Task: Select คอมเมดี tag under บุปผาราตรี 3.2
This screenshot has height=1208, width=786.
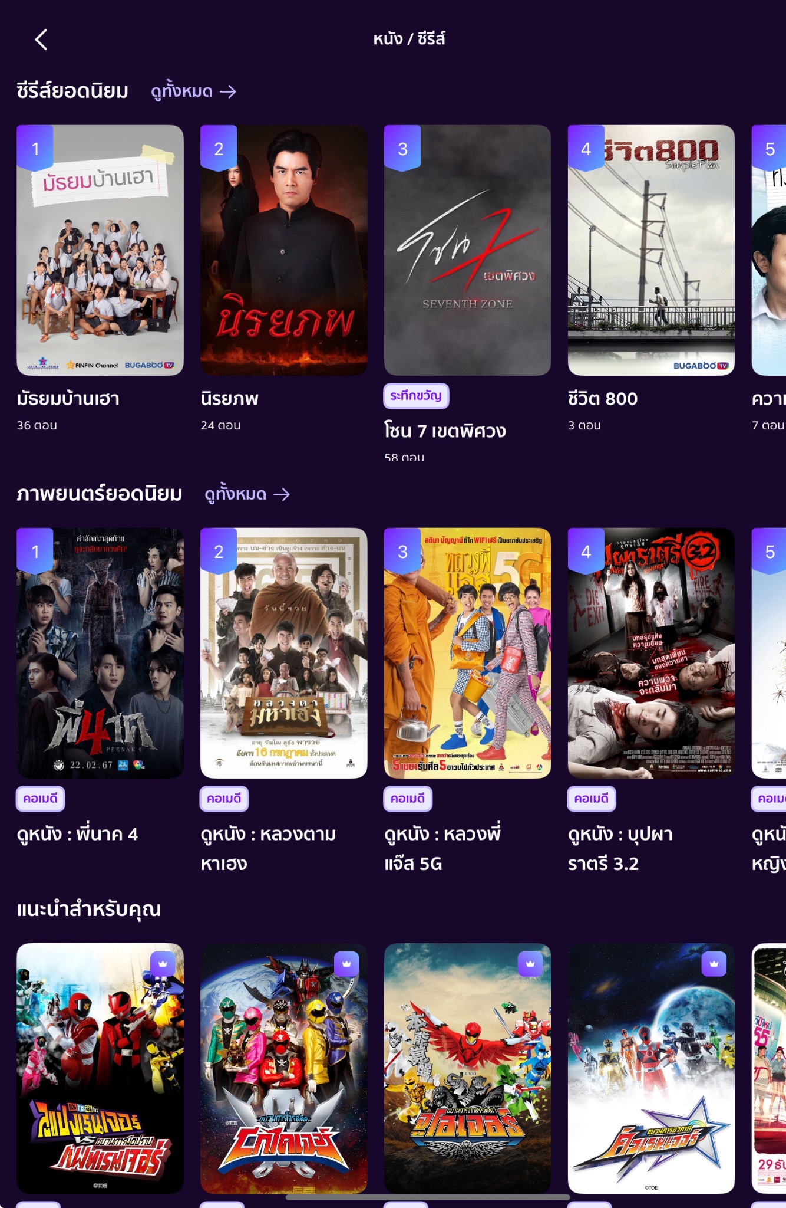Action: click(x=592, y=799)
